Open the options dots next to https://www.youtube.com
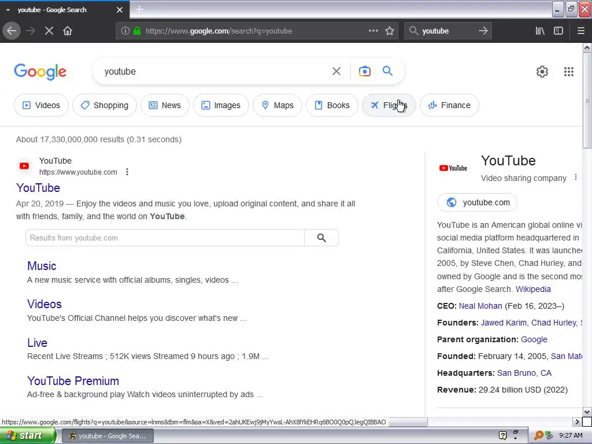This screenshot has height=444, width=592. 127,172
